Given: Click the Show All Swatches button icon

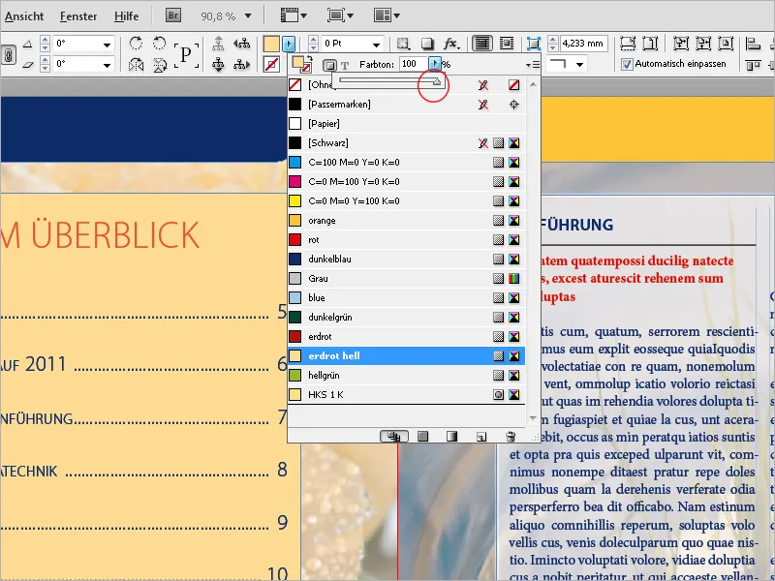Looking at the screenshot, I should pyautogui.click(x=392, y=436).
